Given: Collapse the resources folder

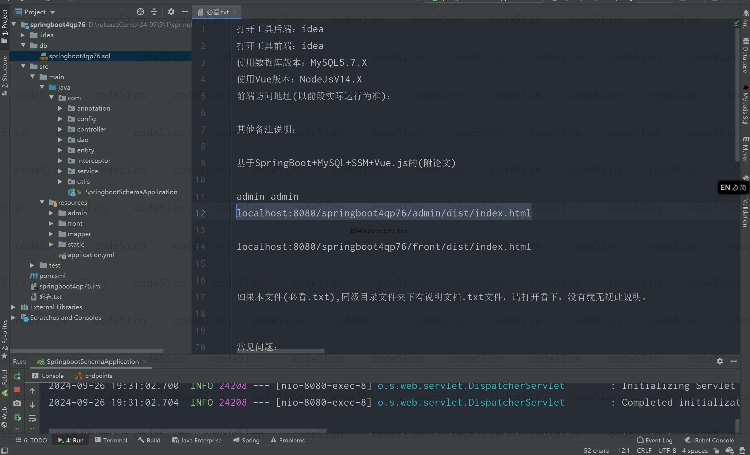Looking at the screenshot, I should (x=42, y=202).
